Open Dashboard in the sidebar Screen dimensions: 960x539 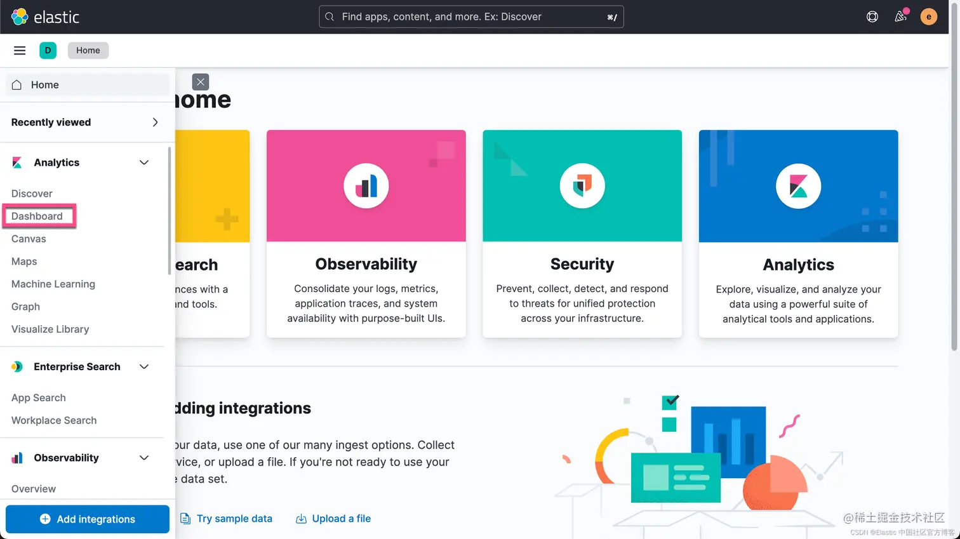tap(37, 216)
